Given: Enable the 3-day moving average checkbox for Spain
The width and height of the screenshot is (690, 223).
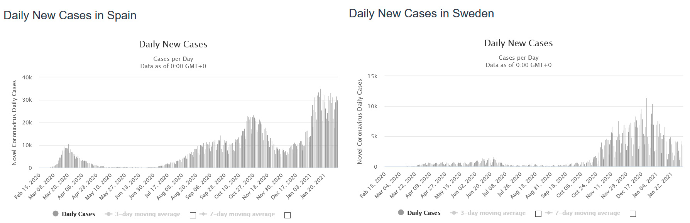Looking at the screenshot, I should point(193,215).
